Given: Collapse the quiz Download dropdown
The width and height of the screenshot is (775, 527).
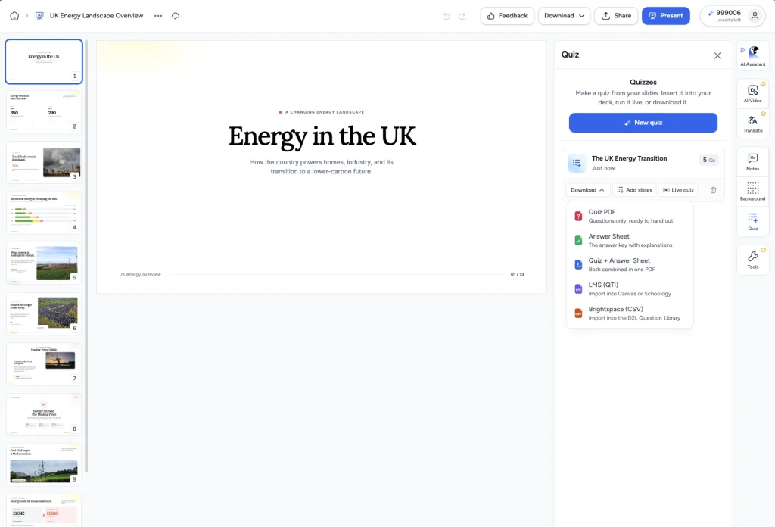Looking at the screenshot, I should [587, 190].
